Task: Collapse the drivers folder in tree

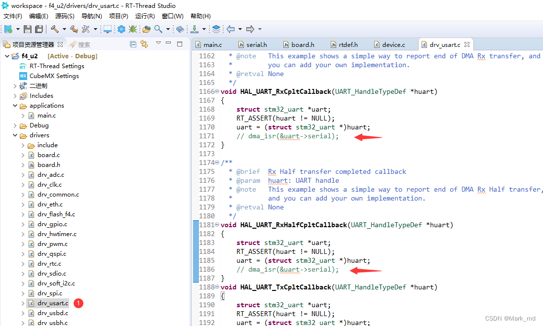Action: coord(15,135)
